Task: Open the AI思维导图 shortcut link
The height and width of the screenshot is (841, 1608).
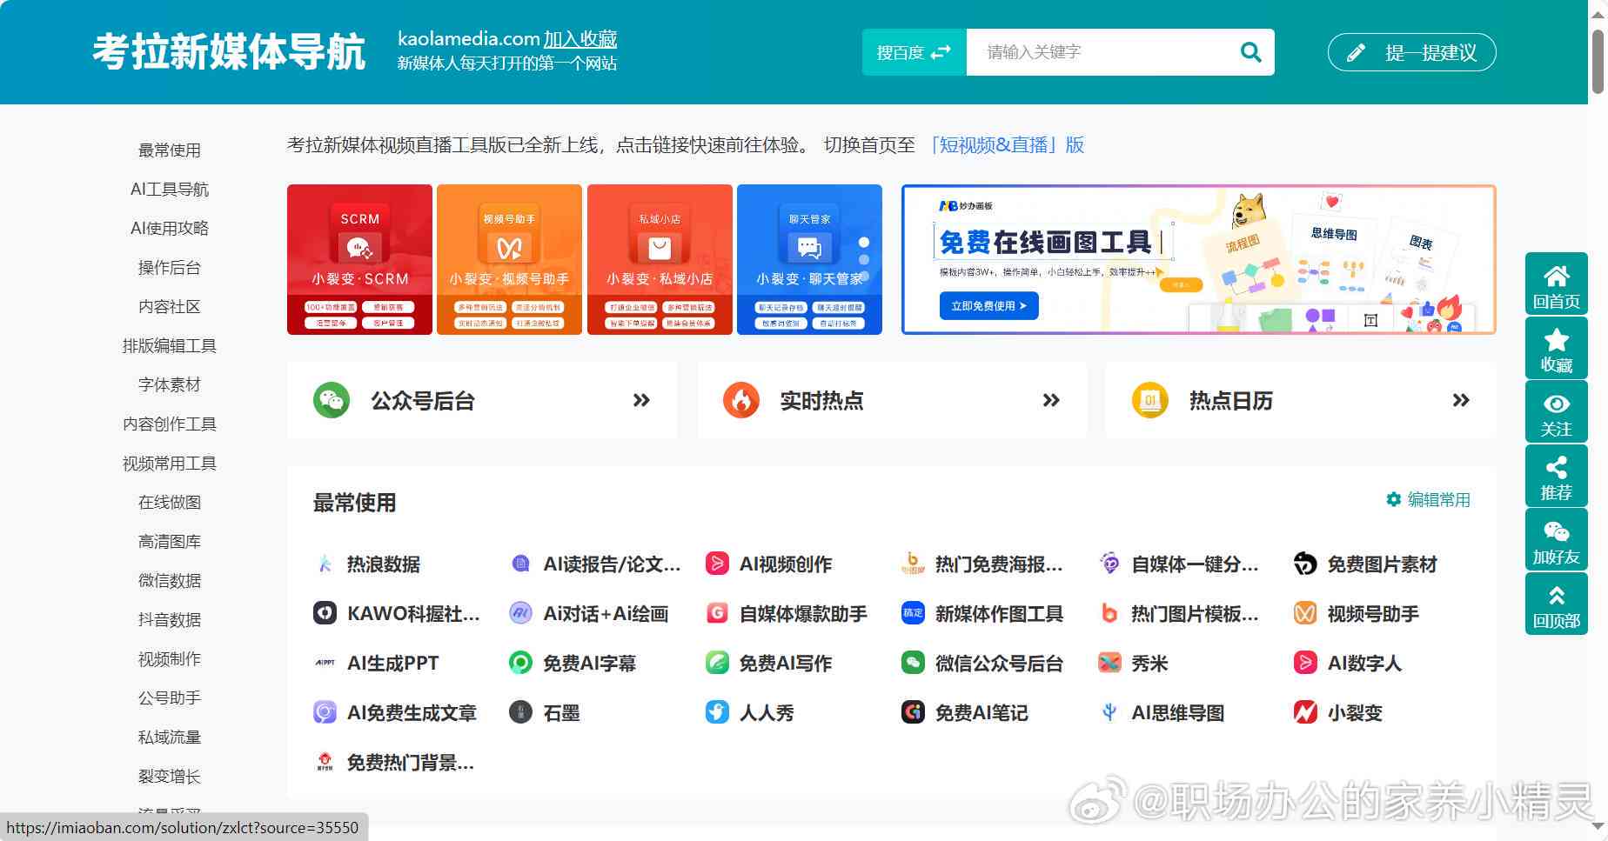Action: coord(1162,712)
